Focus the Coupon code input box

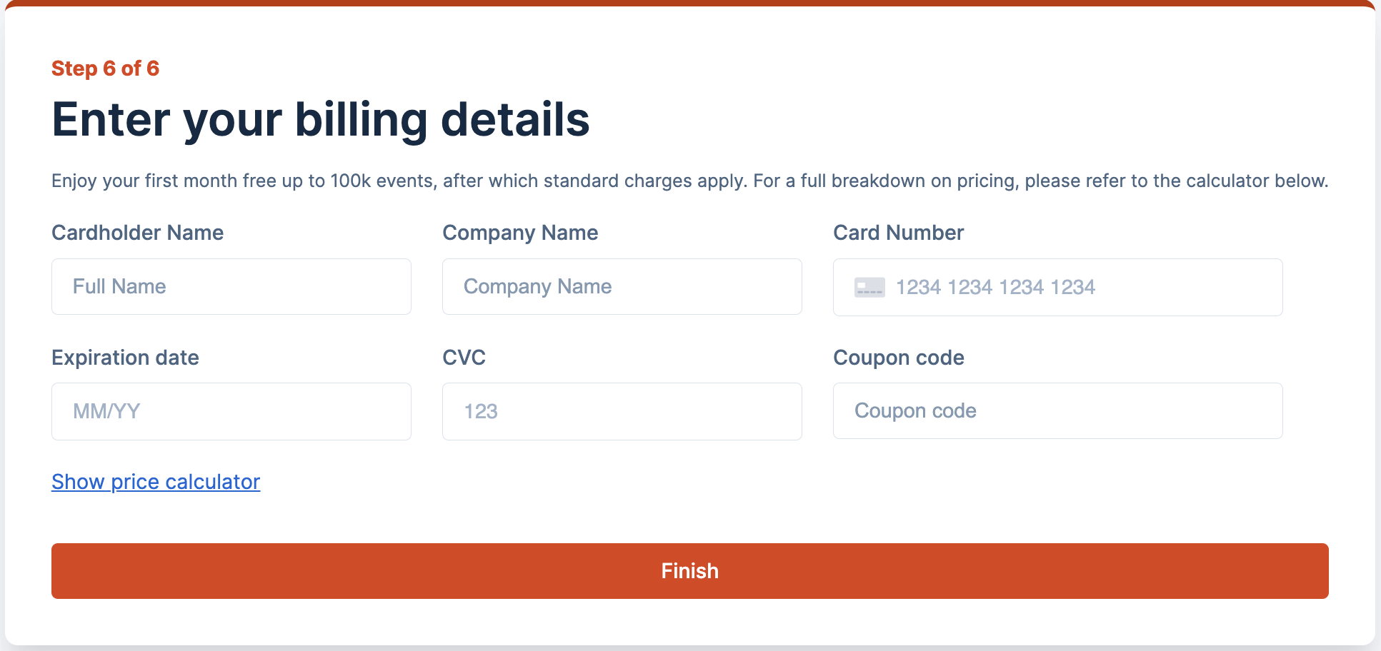coord(1057,411)
